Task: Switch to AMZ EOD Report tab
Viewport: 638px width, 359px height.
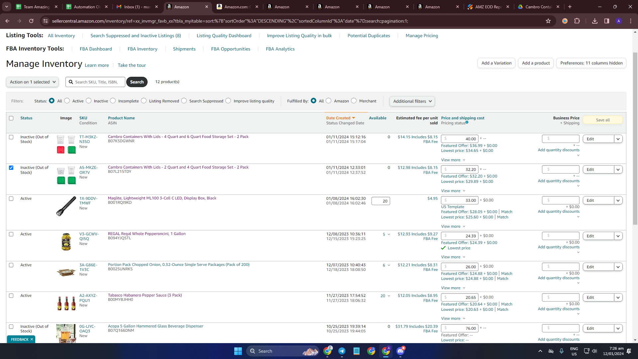Action: [488, 7]
